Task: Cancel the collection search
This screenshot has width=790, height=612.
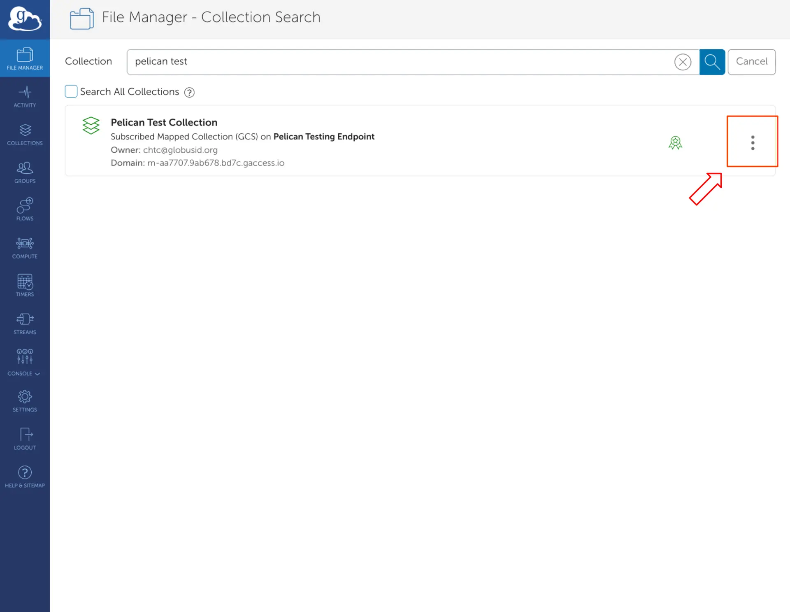Action: [751, 62]
